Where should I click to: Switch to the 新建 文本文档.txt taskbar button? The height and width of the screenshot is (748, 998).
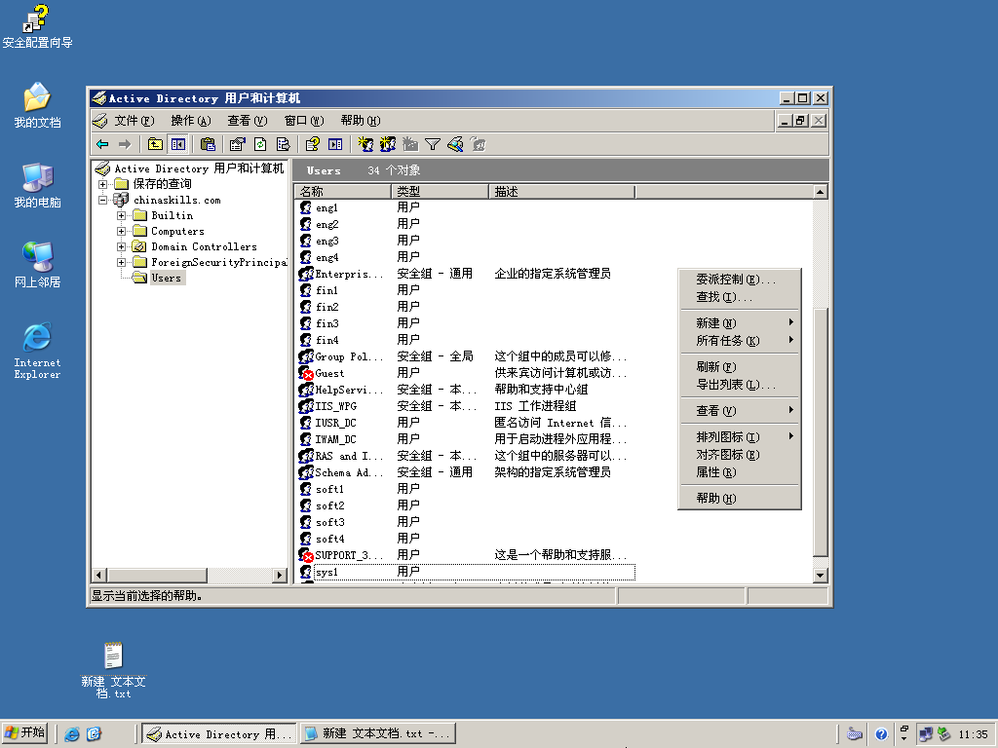click(x=378, y=734)
